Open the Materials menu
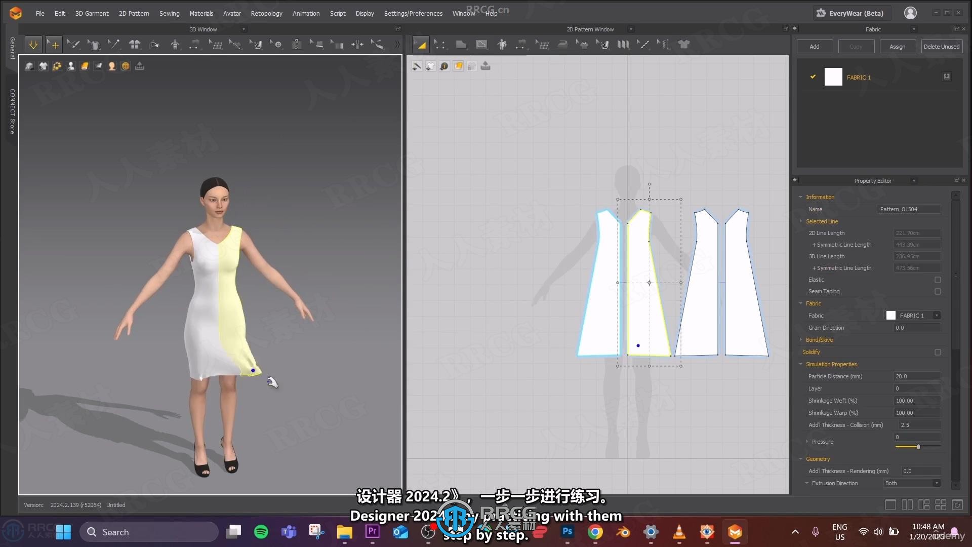 pyautogui.click(x=201, y=13)
